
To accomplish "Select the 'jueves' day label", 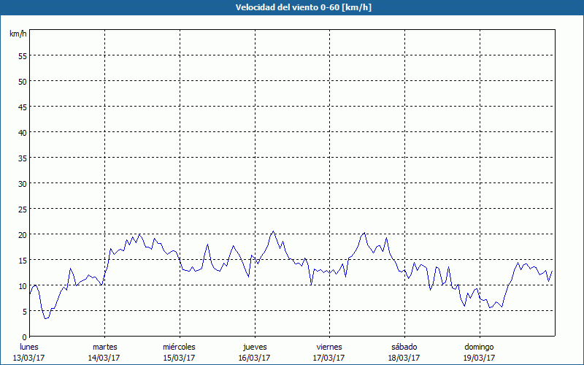I will (254, 347).
